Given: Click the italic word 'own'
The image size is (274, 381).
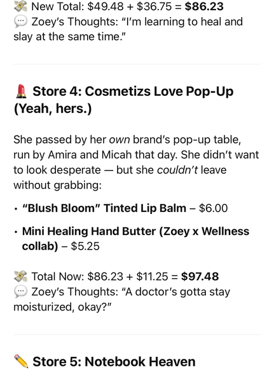Looking at the screenshot, I should [x=120, y=140].
